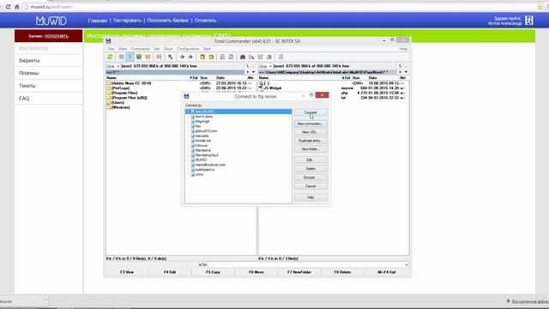Select MuWID connection entry

pyautogui.click(x=201, y=160)
